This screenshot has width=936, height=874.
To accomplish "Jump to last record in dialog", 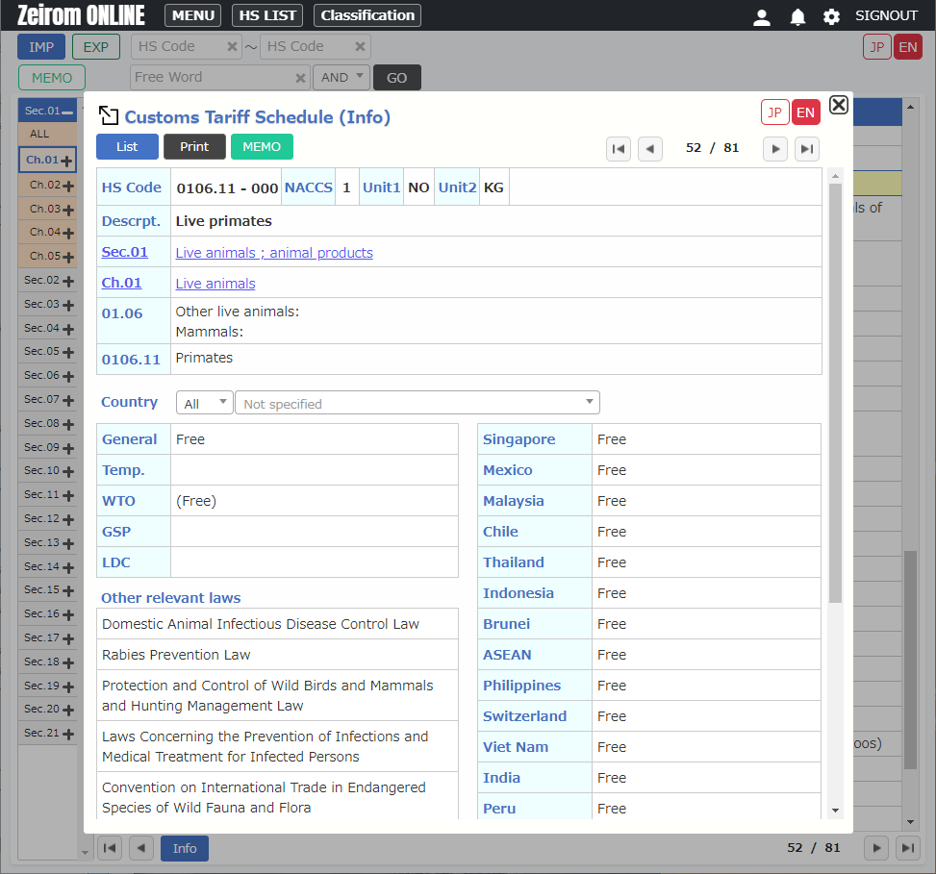I will [807, 148].
